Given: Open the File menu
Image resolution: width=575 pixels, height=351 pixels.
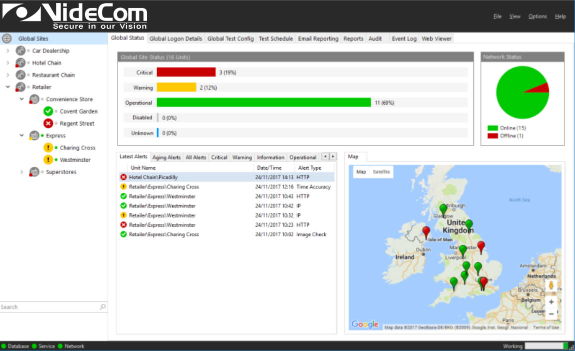Looking at the screenshot, I should 497,17.
